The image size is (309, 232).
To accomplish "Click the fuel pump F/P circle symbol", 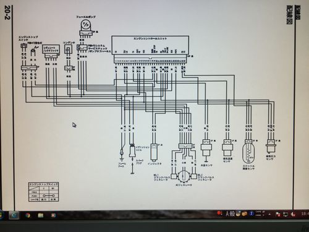I will coord(85,25).
